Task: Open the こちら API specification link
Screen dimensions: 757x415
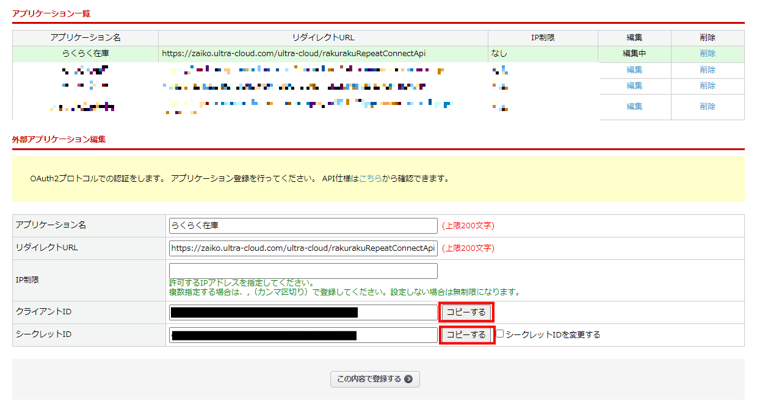Action: (x=371, y=179)
